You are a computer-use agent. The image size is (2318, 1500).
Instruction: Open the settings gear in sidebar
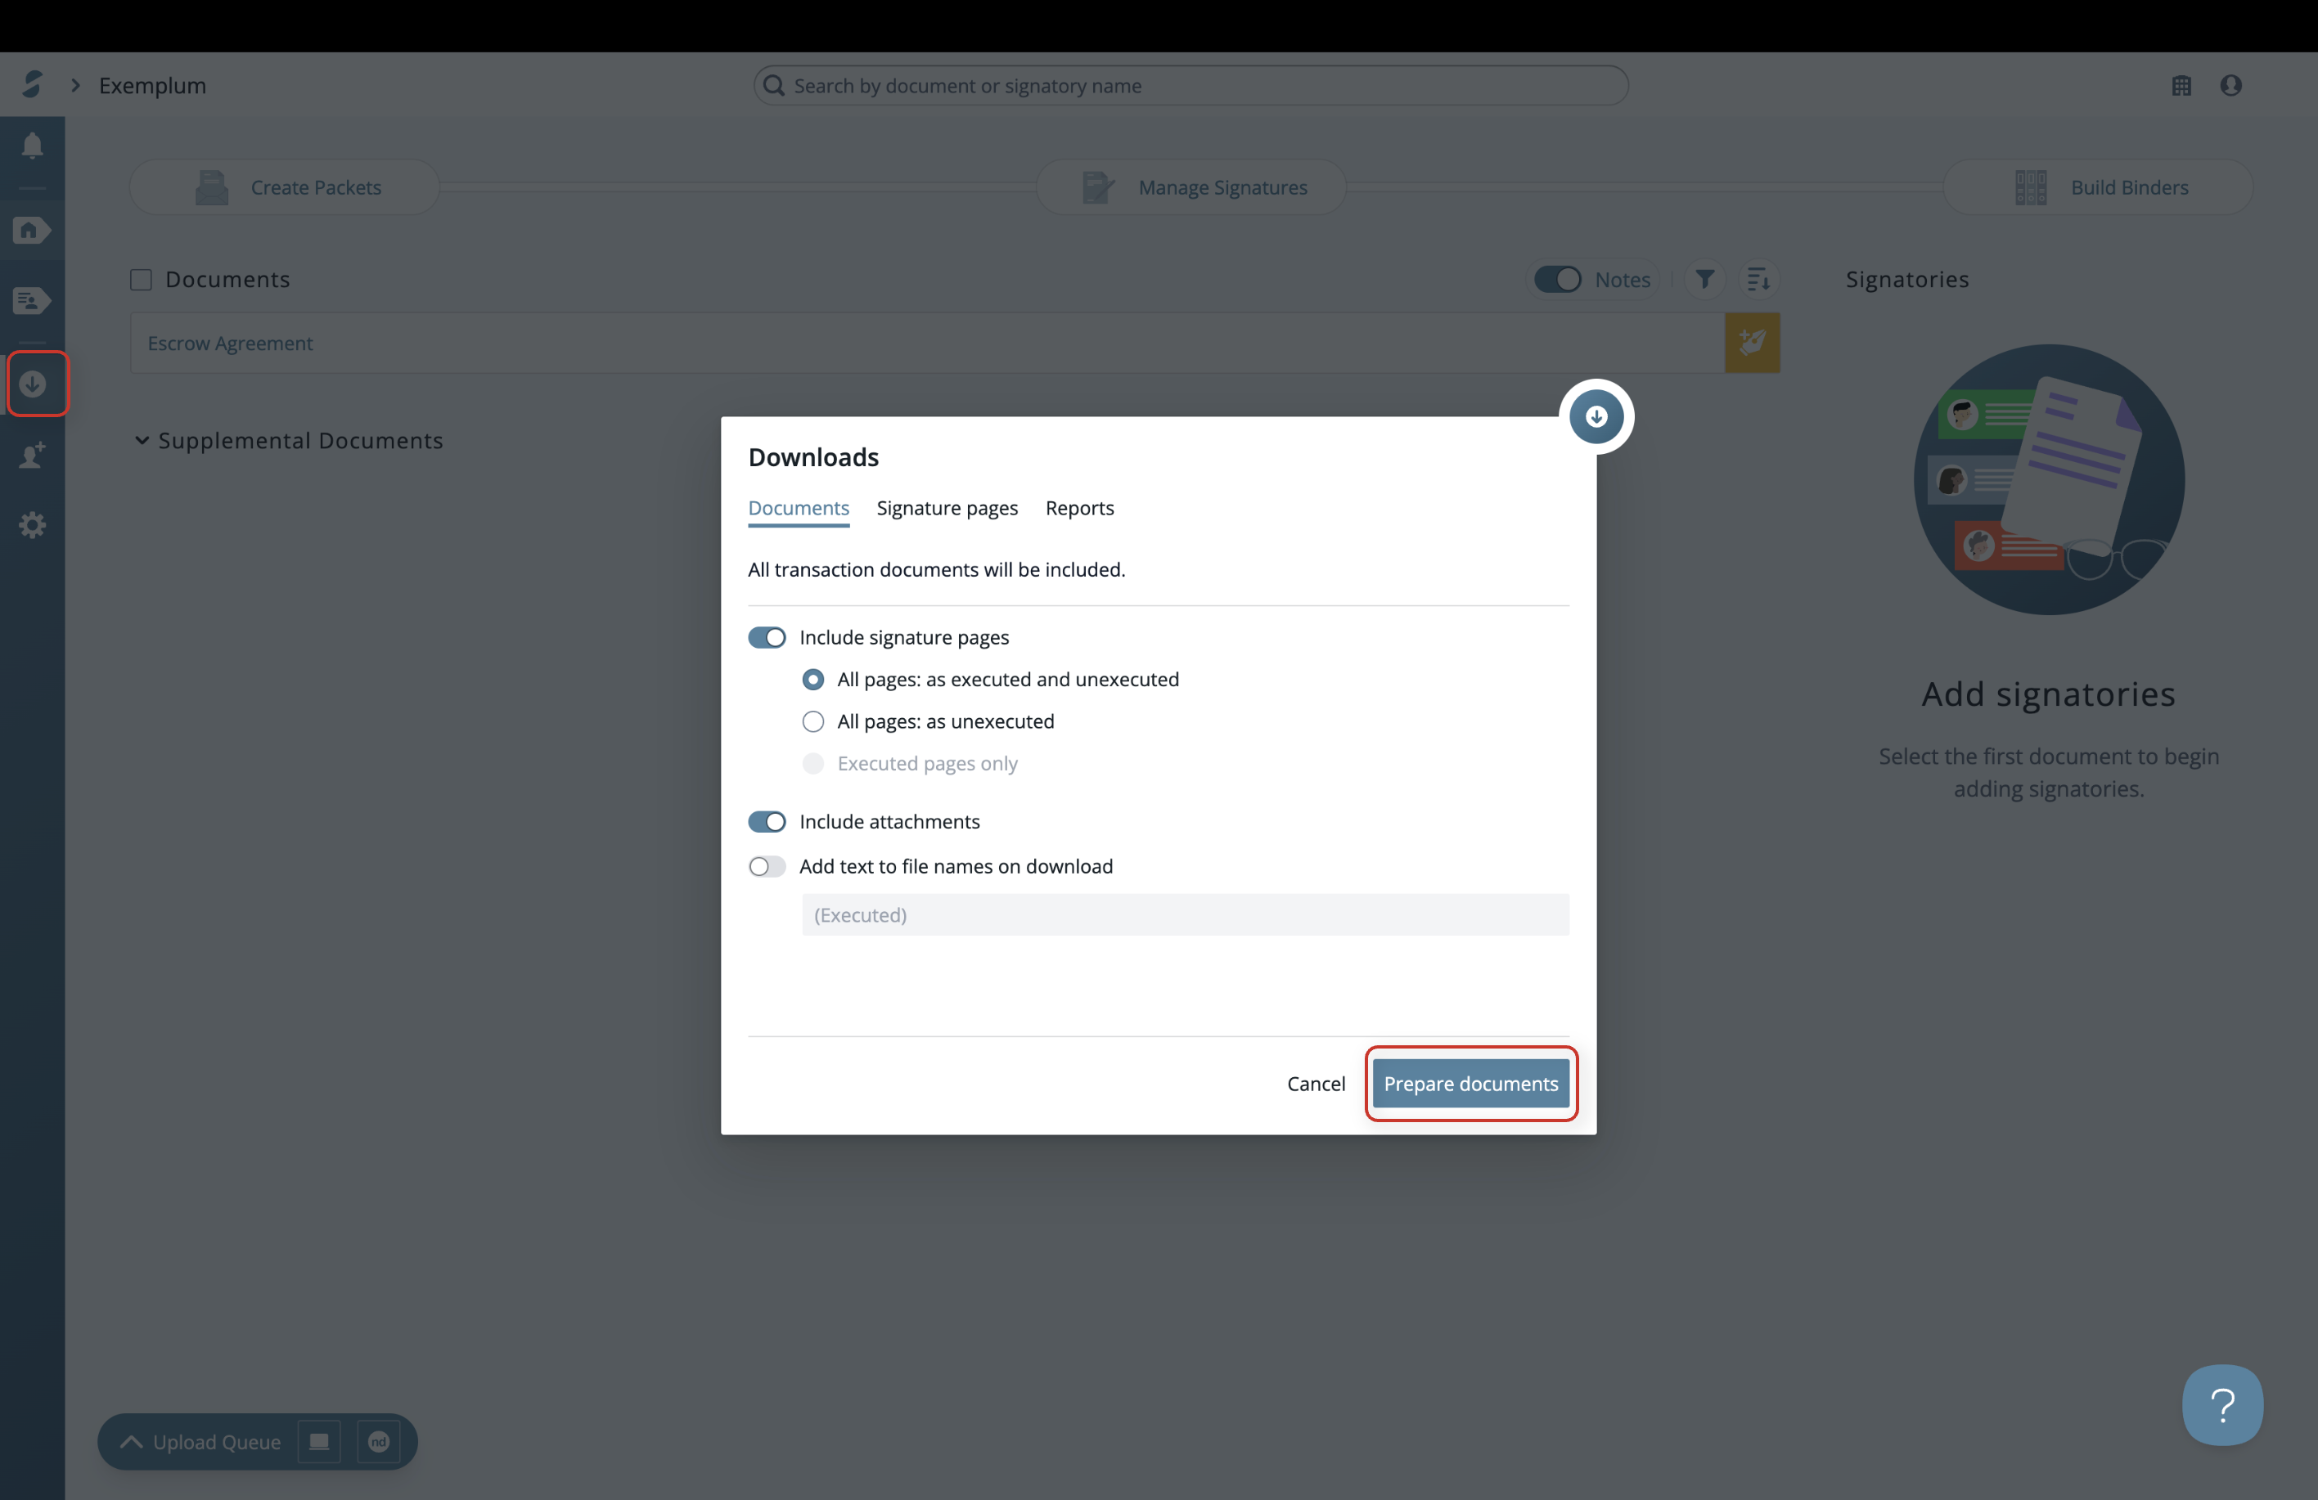point(32,526)
